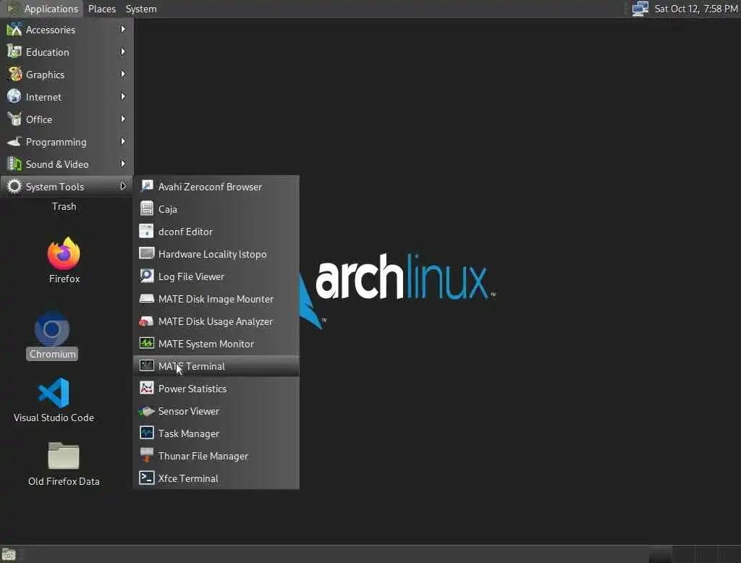Click the Sound & Video icon
The image size is (741, 563).
pyautogui.click(x=14, y=164)
